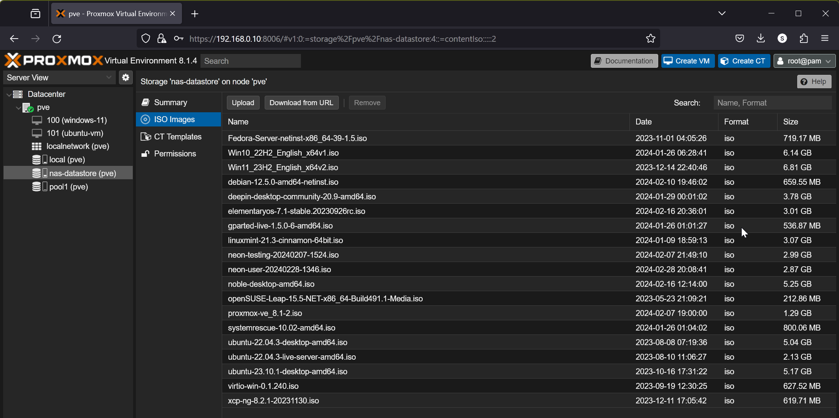The height and width of the screenshot is (418, 839).
Task: Reload the page in the browser
Action: [57, 39]
